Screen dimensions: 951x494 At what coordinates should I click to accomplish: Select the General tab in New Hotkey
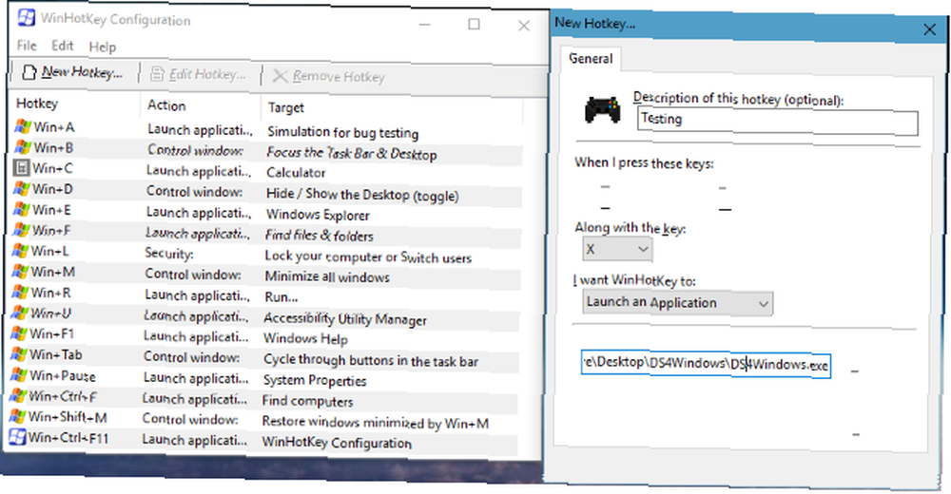tap(591, 59)
